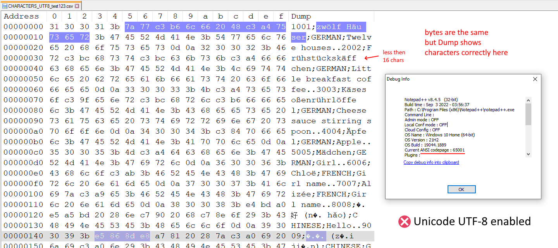558x248 pixels.
Task: Click the scroll-up arrow in the Debug Info dialog
Action: tap(528, 100)
